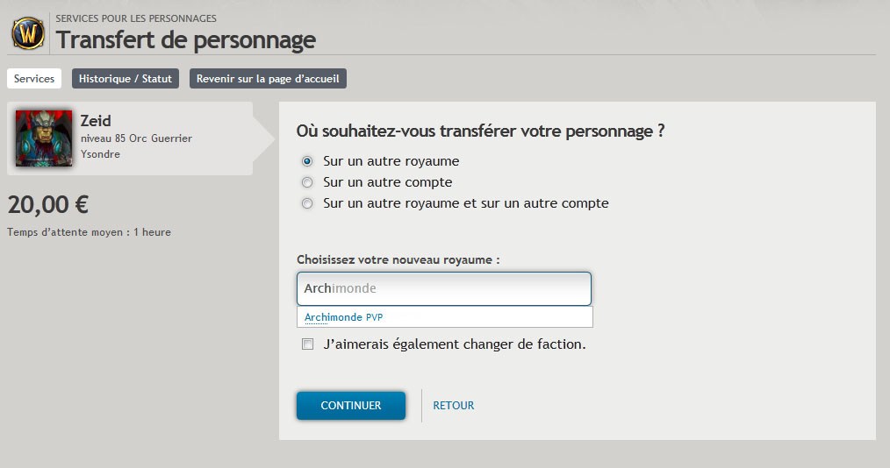Click the 'Transfert de personnage' page title

186,40
